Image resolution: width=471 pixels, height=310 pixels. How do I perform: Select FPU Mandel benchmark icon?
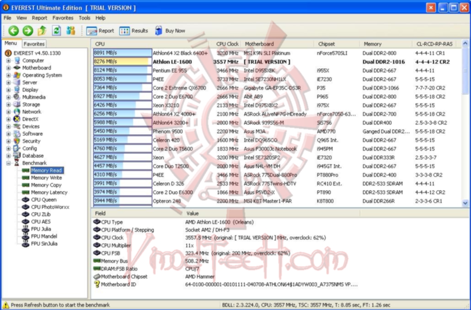26,236
